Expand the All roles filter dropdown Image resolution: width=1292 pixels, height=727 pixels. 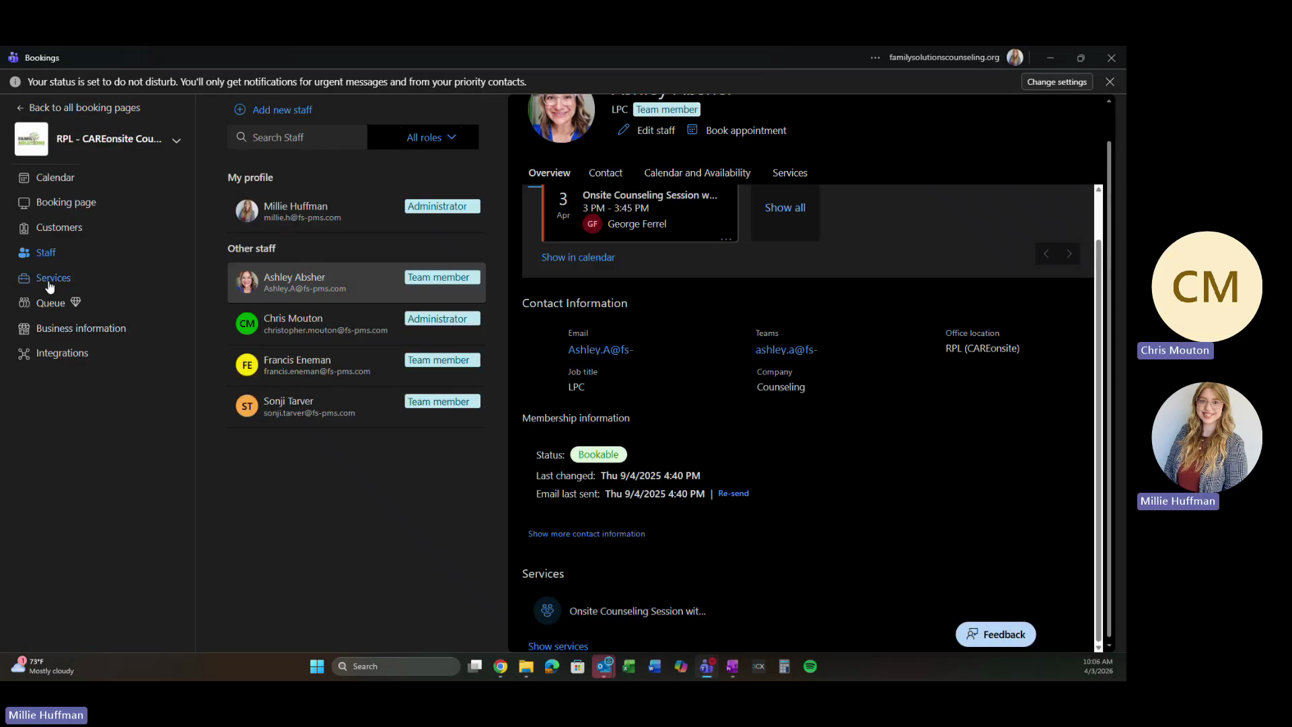coord(431,137)
